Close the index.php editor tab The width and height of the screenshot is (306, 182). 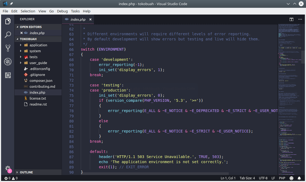(x=90, y=19)
